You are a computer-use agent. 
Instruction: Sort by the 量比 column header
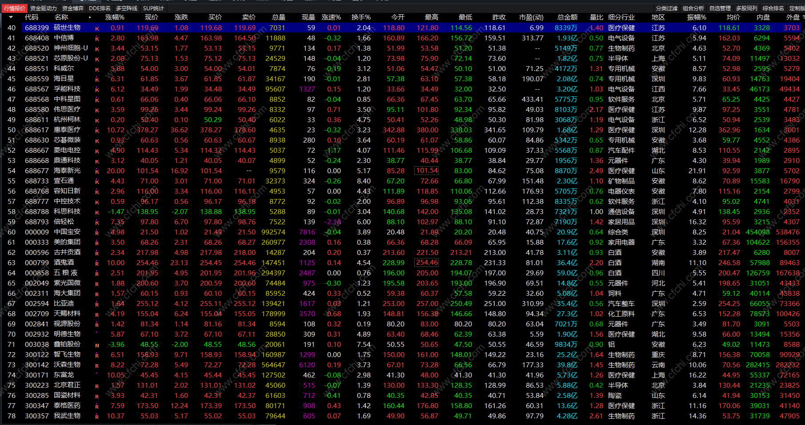coord(597,17)
